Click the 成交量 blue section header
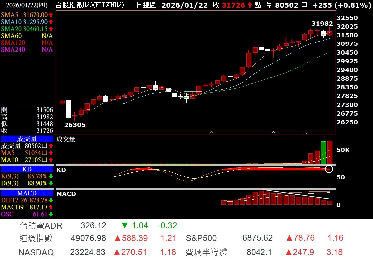This screenshot has height=260, width=373. click(27, 139)
